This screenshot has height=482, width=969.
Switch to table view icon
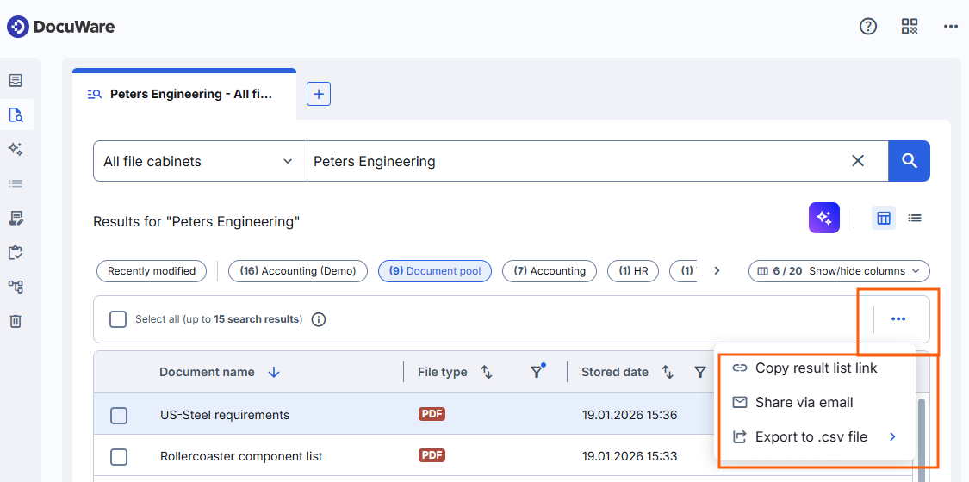pos(884,218)
